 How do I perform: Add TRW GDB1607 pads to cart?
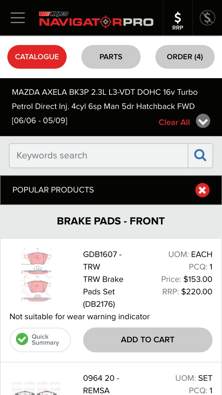point(148,340)
